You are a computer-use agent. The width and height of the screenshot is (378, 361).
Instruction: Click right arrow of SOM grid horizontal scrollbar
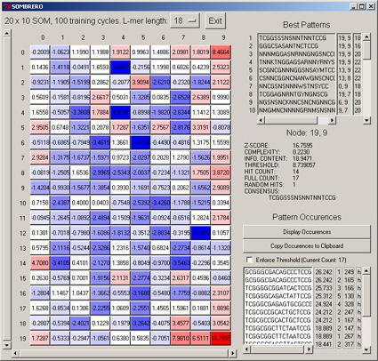233,353
